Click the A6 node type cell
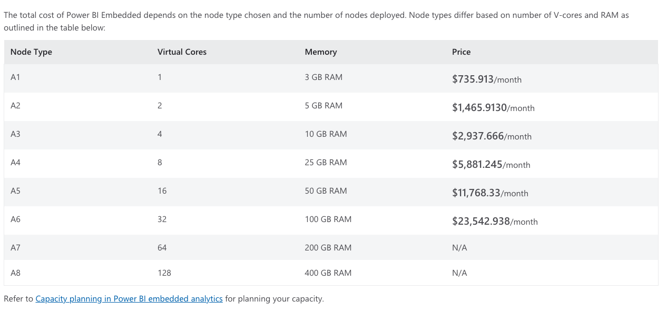 click(x=15, y=219)
